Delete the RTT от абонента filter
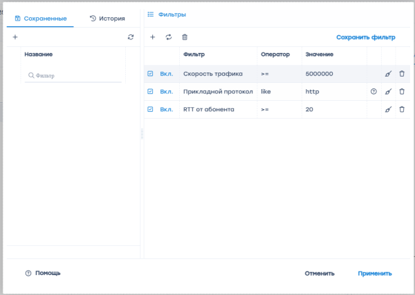Viewport: 415px width, 295px height. (402, 109)
